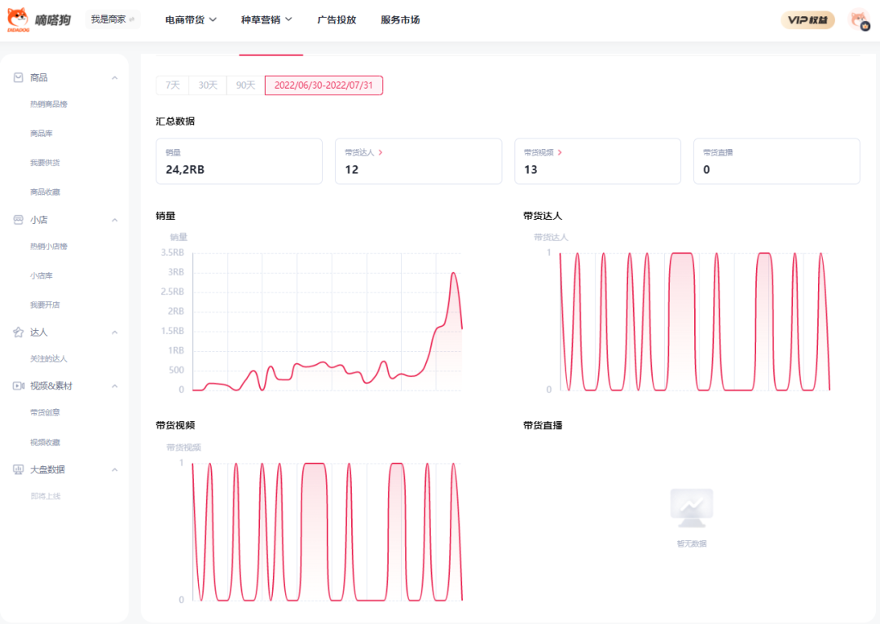Click the switch icon beside 我是商家

click(x=132, y=20)
